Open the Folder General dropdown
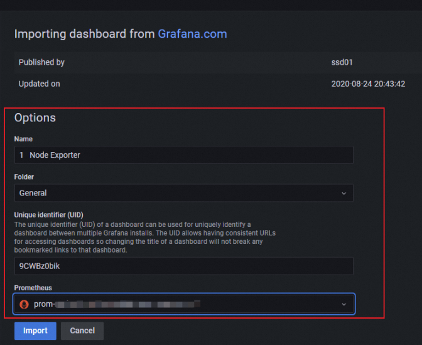The height and width of the screenshot is (345, 422). point(184,193)
